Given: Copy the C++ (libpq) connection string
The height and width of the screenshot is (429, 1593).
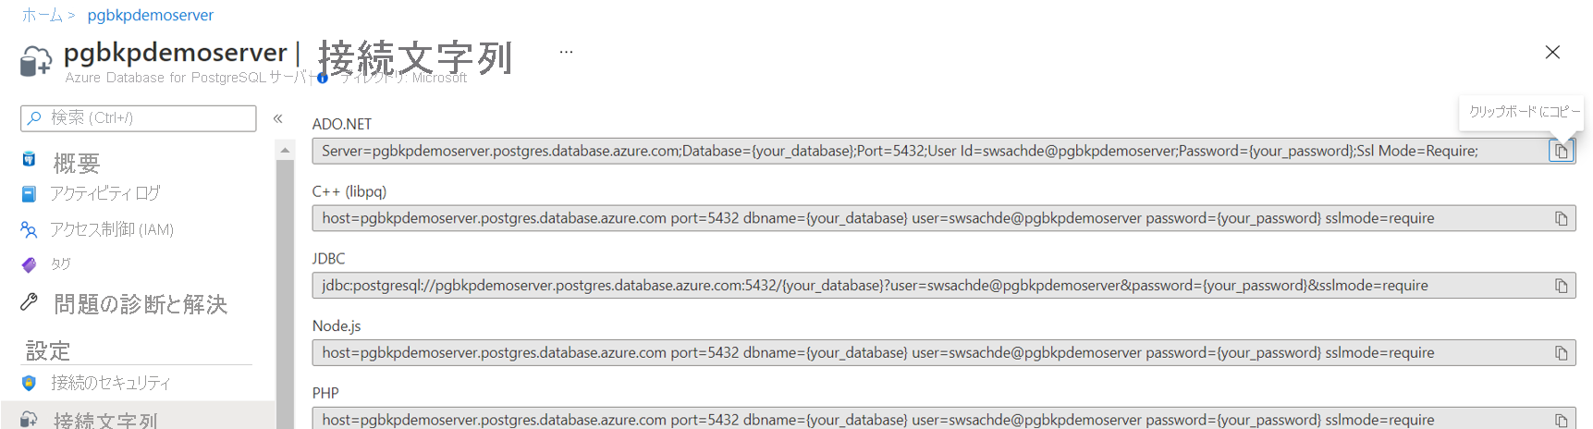Looking at the screenshot, I should 1561,218.
